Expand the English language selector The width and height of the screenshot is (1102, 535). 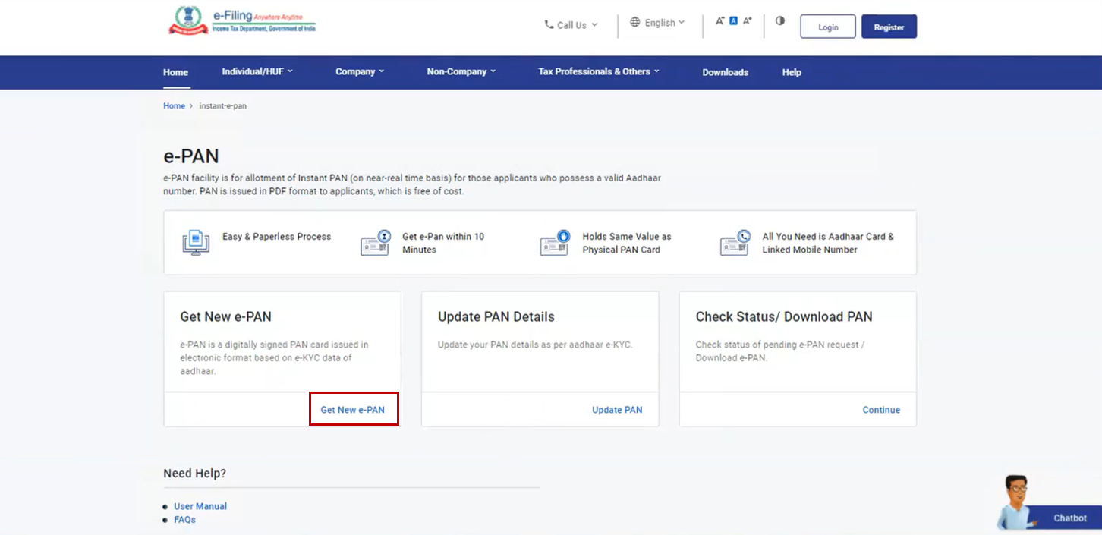point(659,23)
